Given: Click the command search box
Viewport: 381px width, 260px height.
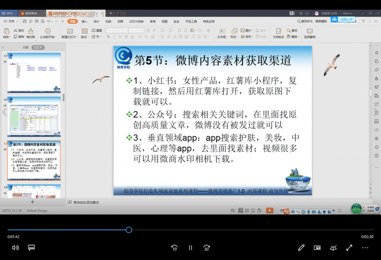Looking at the screenshot, I should coord(312,21).
